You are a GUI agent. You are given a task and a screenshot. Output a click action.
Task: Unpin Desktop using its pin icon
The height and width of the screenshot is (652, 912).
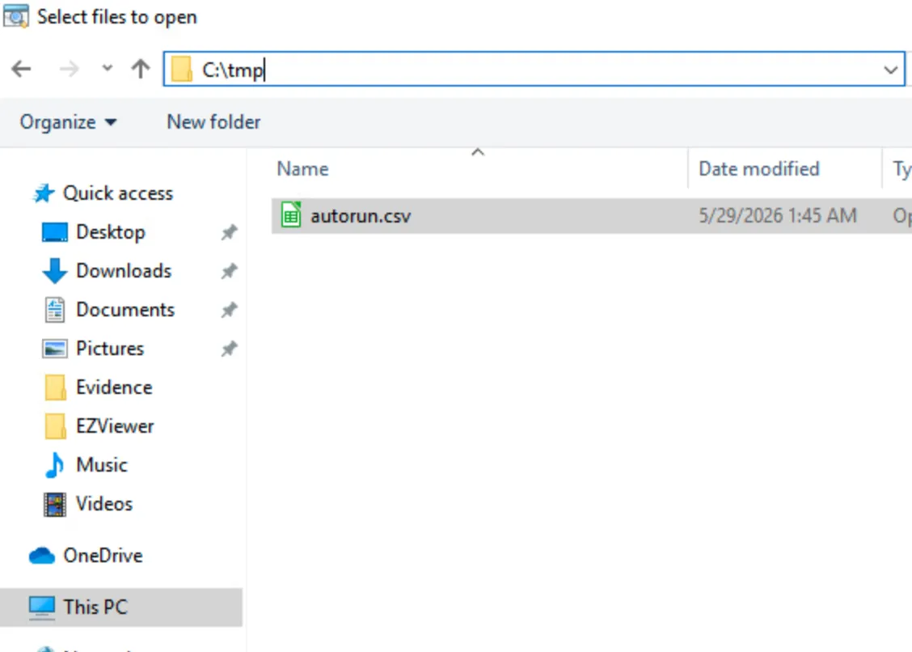(229, 232)
